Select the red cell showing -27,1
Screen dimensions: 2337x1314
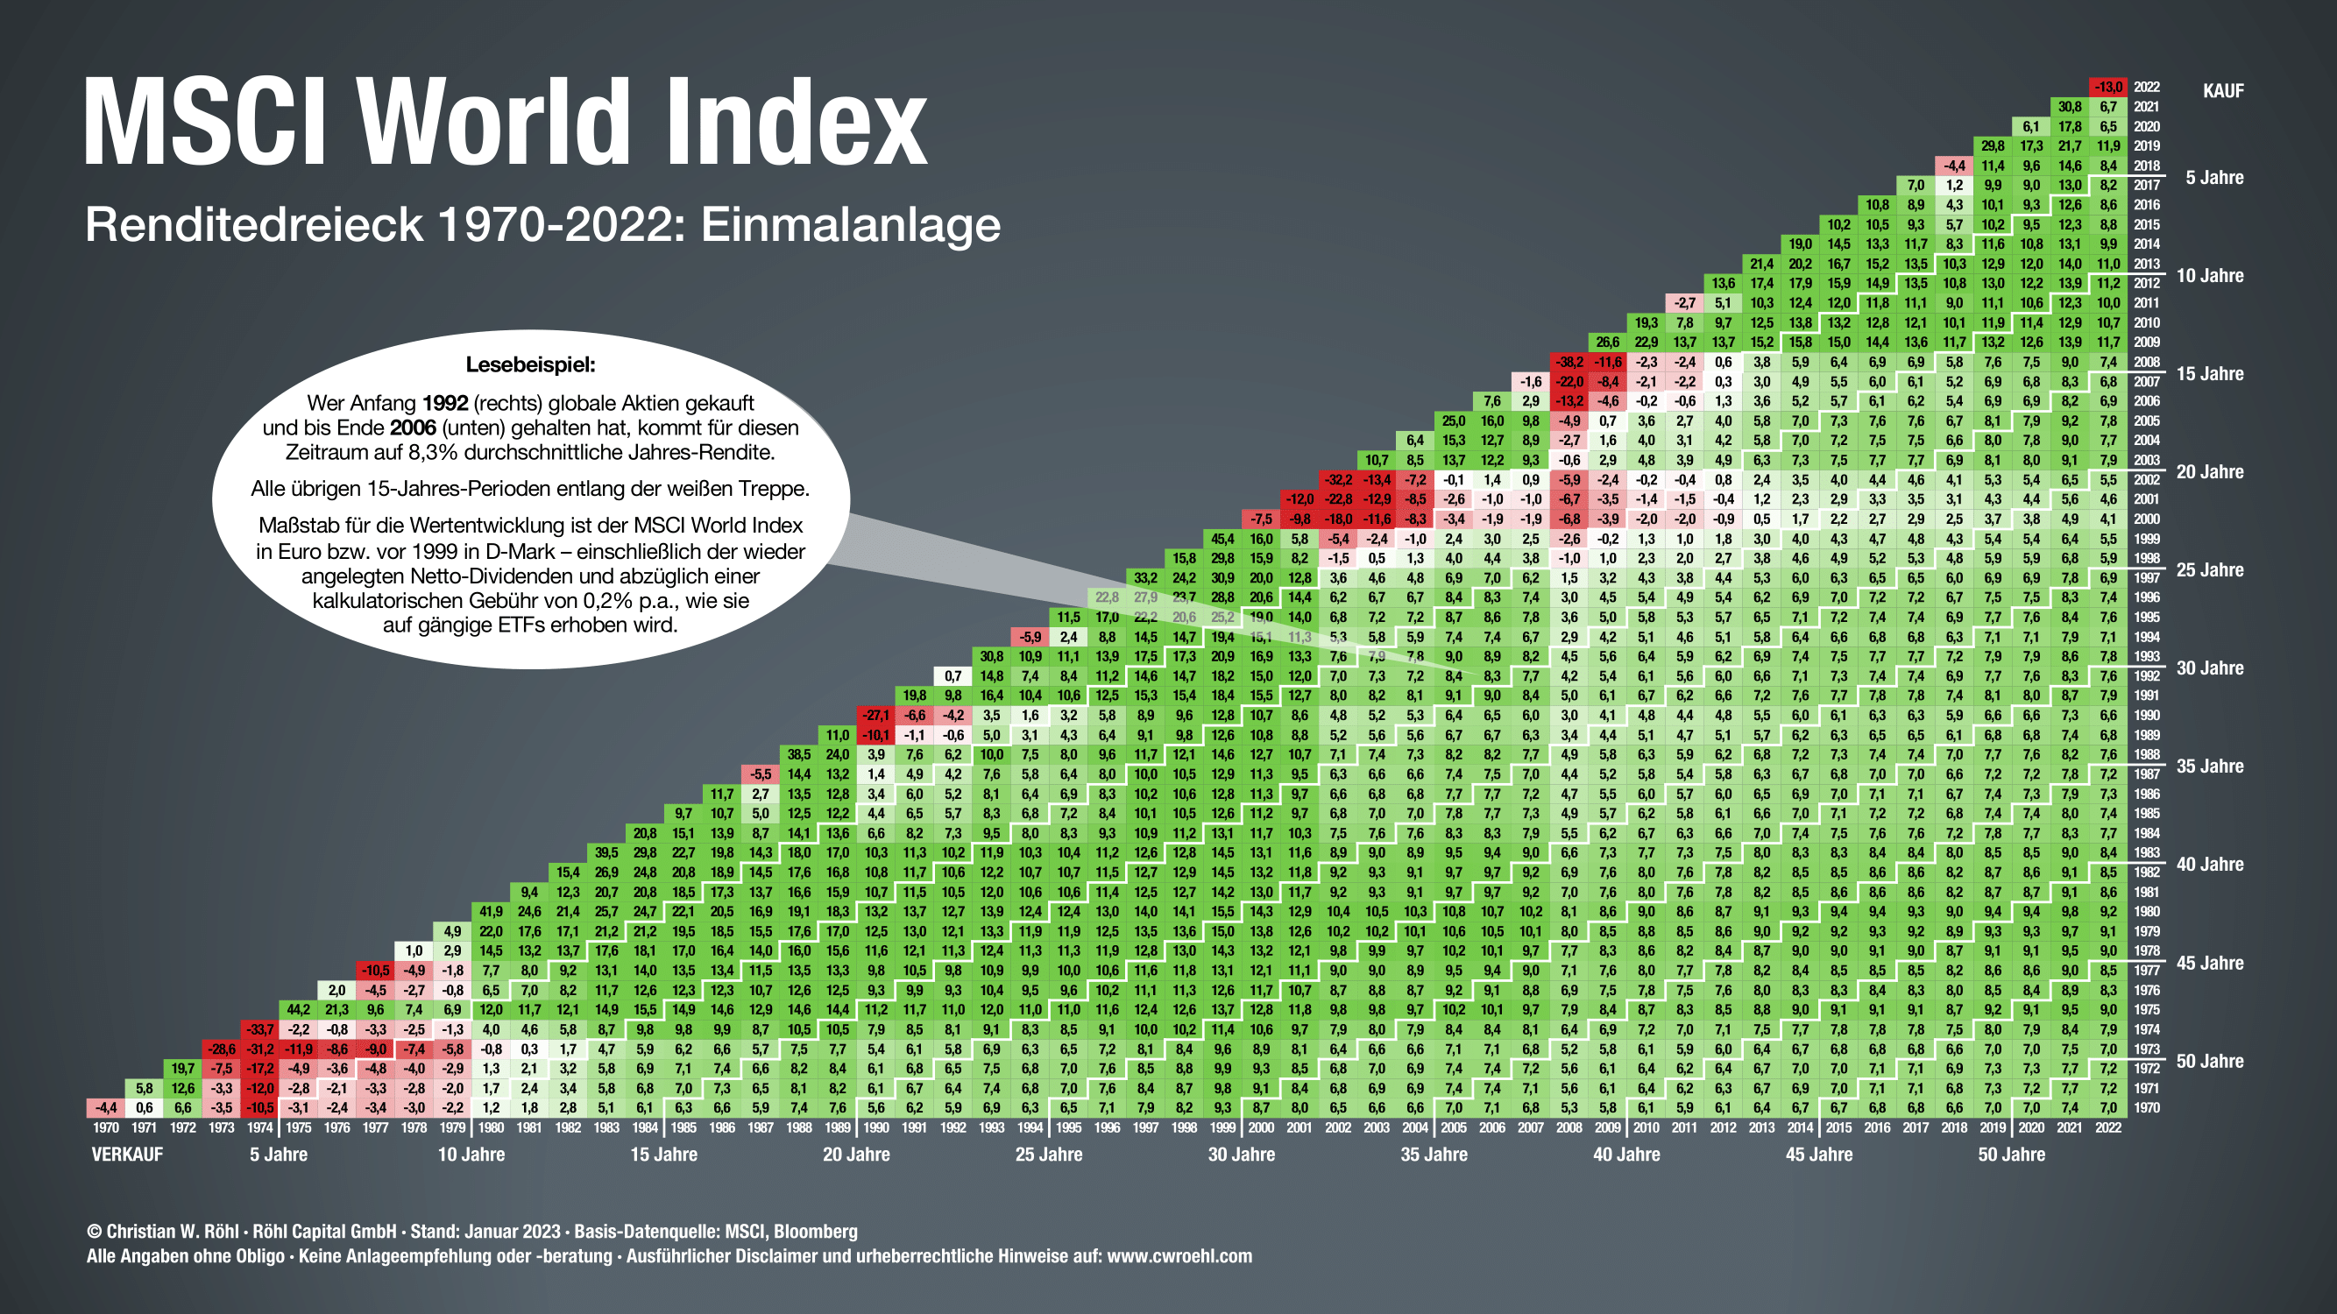875,716
